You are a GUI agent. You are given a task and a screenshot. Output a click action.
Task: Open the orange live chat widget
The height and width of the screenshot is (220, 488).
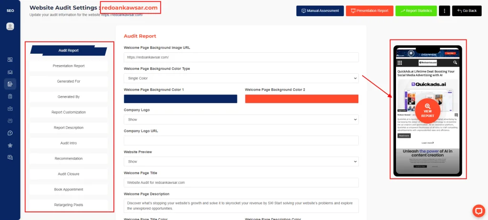point(478,210)
